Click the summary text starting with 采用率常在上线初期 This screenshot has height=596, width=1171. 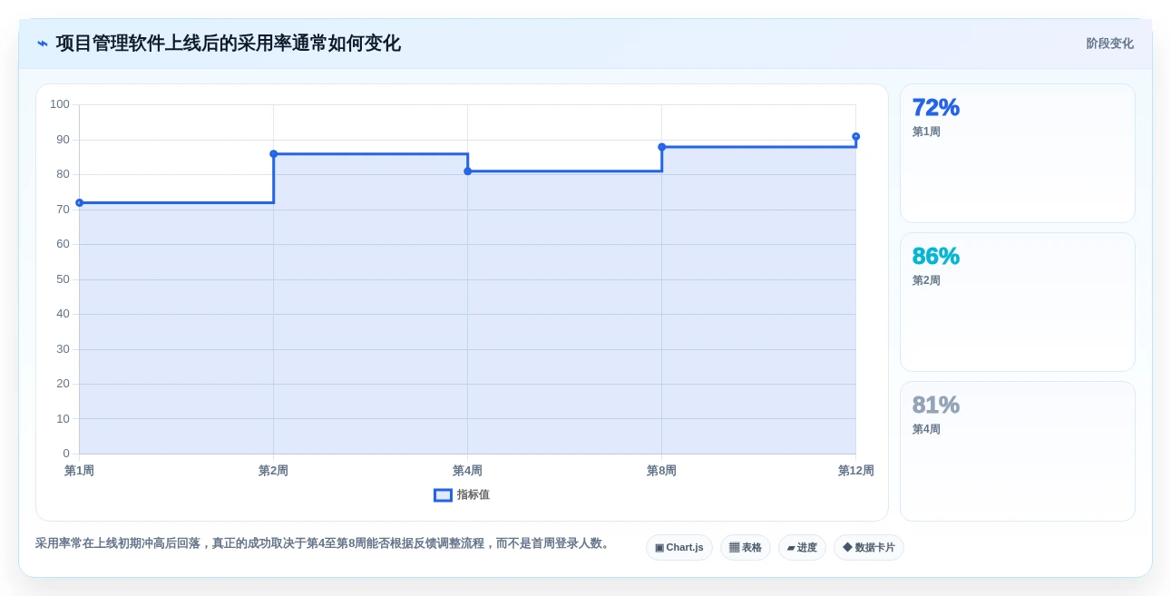tap(324, 543)
